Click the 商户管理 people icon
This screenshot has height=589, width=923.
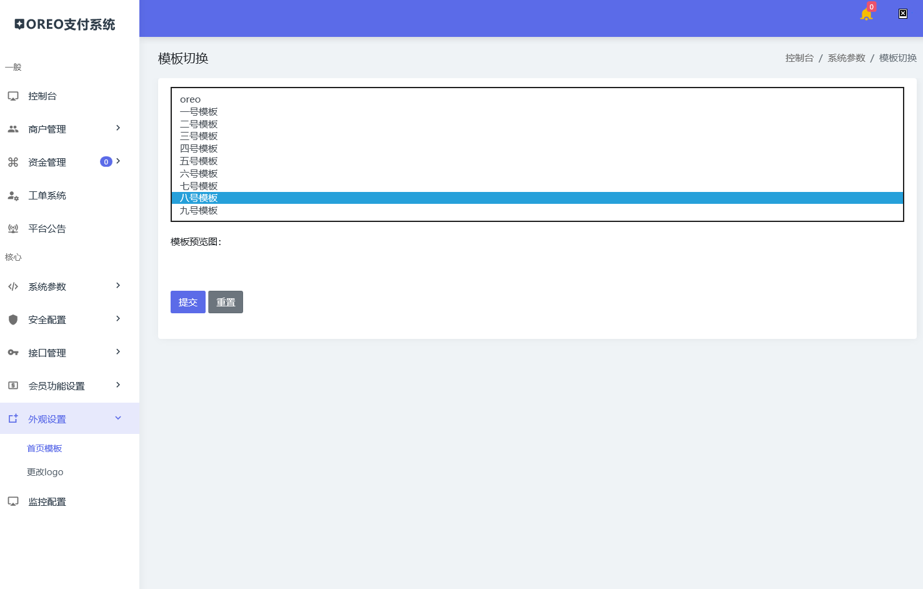[x=13, y=129]
